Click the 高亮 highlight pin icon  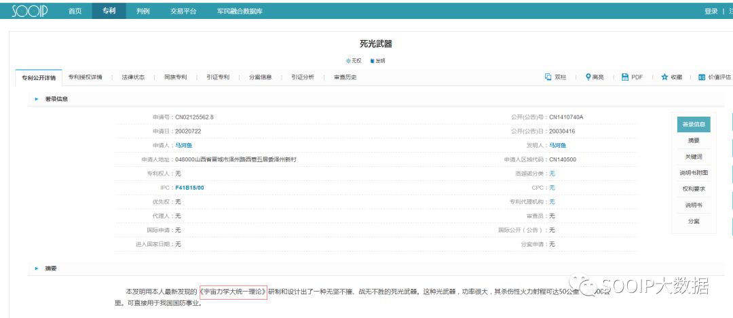[x=588, y=77]
